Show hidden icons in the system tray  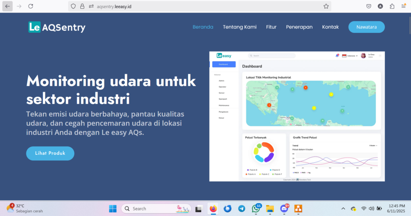[x=343, y=208]
